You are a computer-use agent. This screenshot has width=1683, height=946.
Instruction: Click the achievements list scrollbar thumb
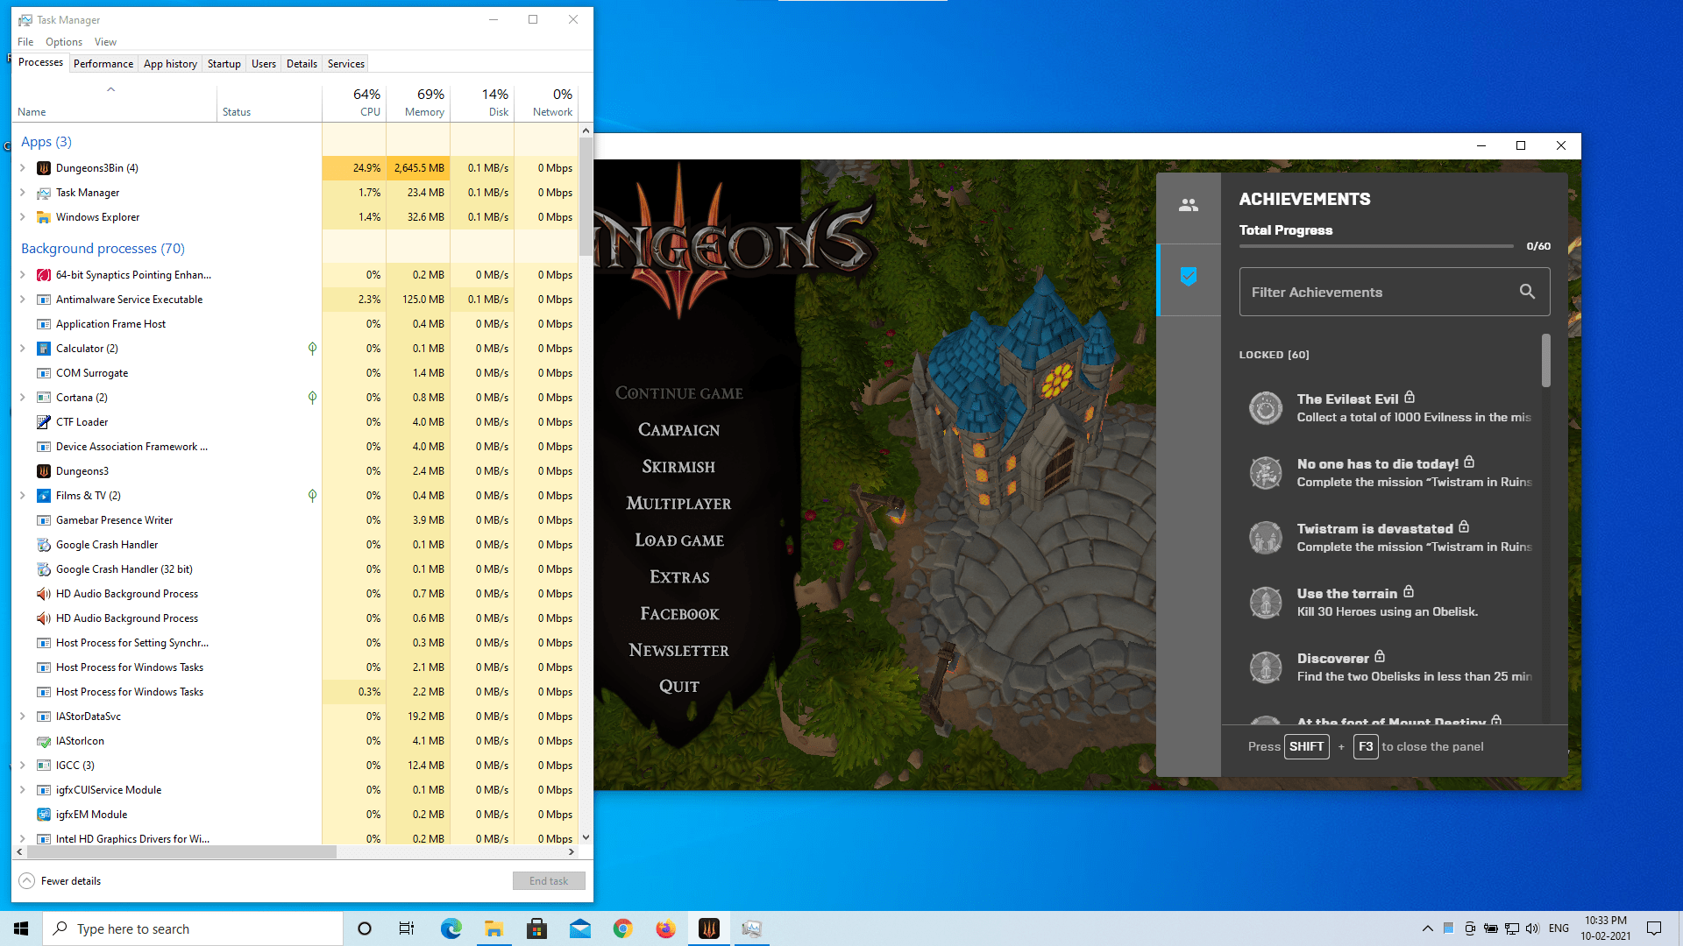click(x=1546, y=360)
